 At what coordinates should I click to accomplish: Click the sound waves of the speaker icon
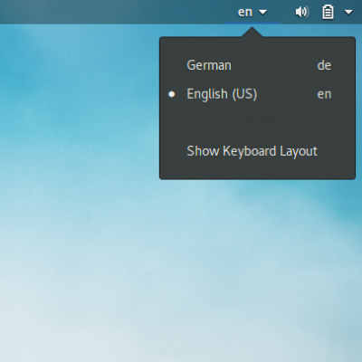point(306,12)
